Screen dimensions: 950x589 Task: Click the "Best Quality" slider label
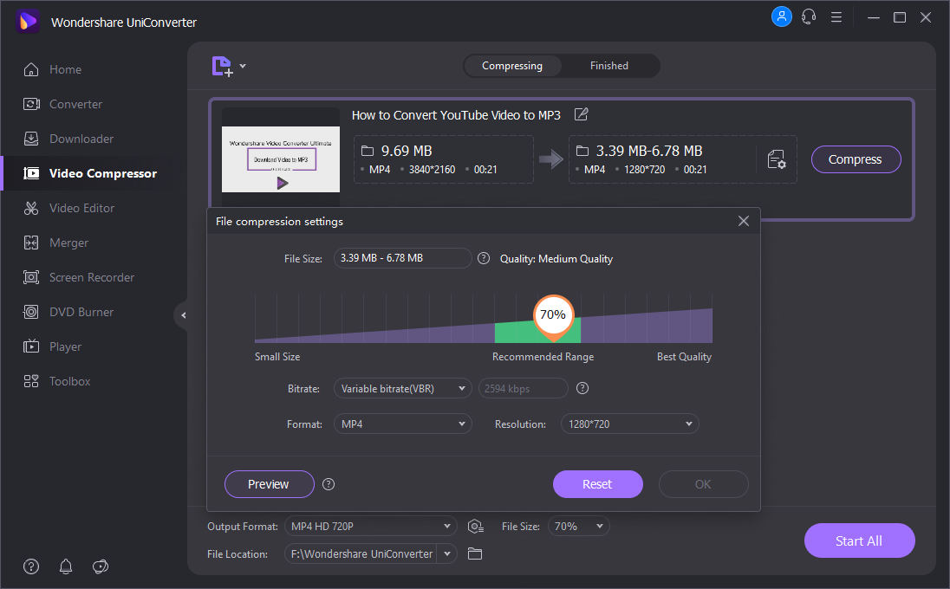[x=684, y=357]
